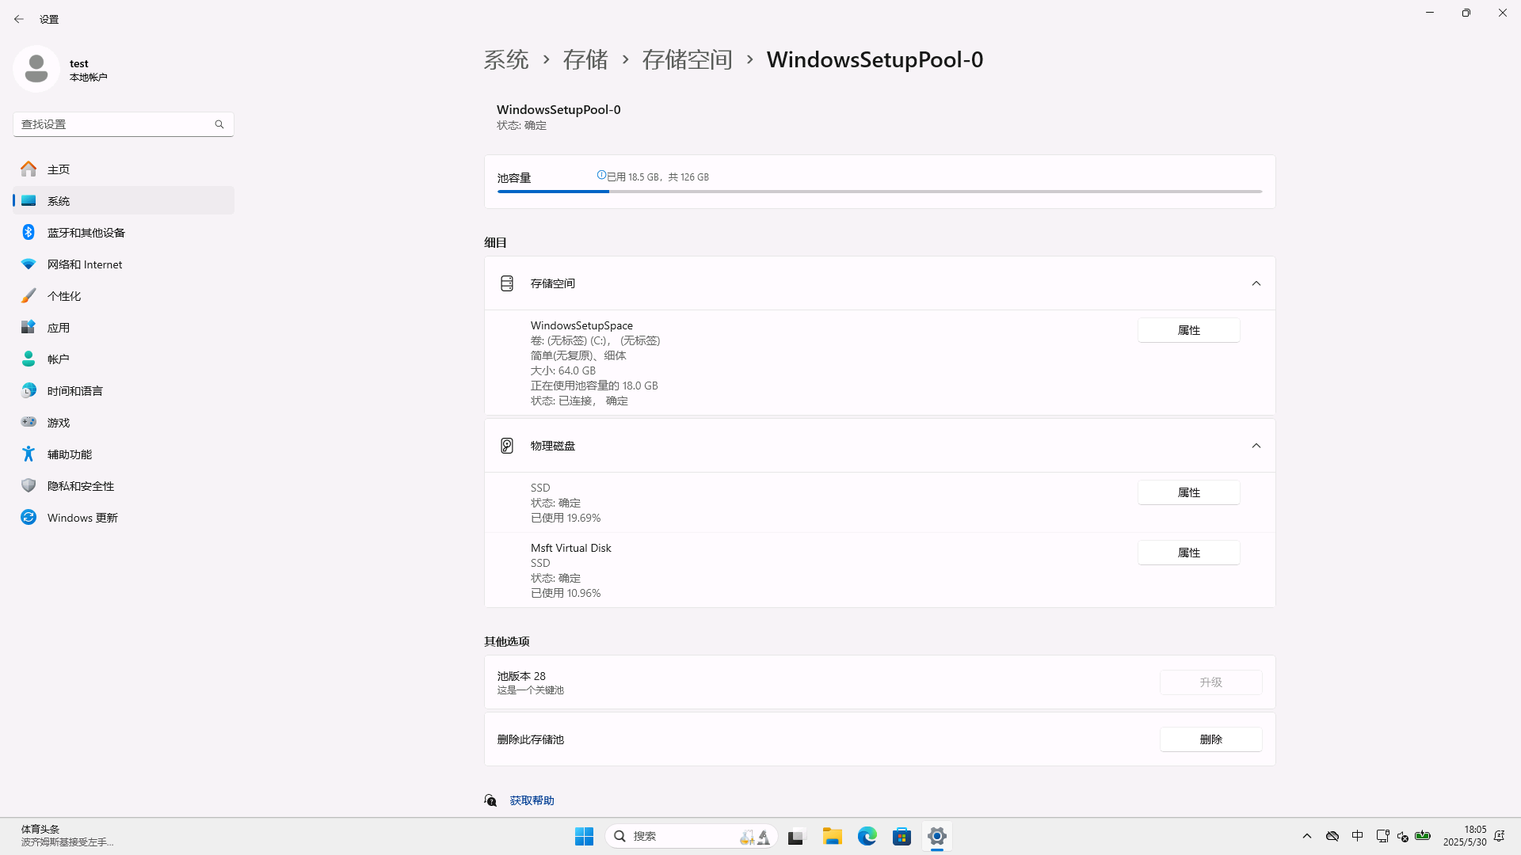Click the 时间和语言 globe clock icon
Screen dimensions: 1521x855
29,390
